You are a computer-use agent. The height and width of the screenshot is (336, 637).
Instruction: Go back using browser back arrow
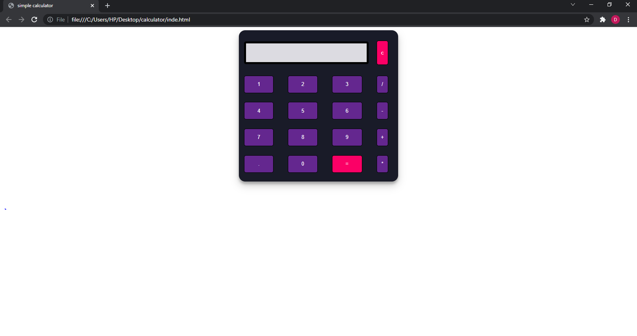click(x=9, y=20)
